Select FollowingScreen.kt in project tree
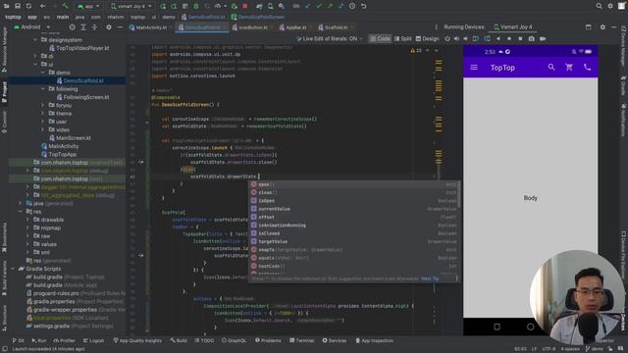628x353 pixels. (86, 97)
